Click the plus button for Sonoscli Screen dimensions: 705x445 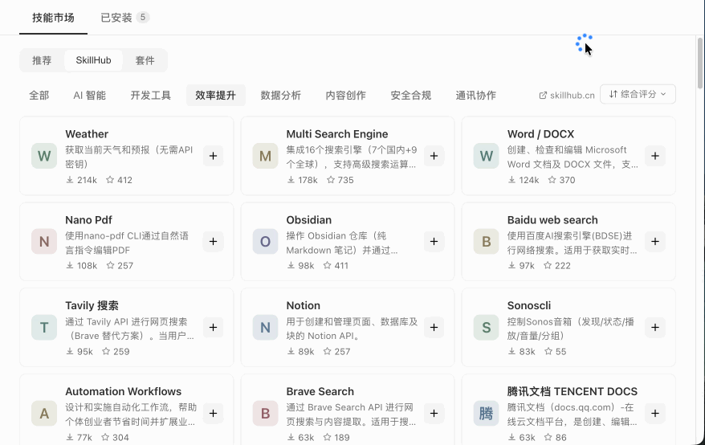pyautogui.click(x=655, y=327)
